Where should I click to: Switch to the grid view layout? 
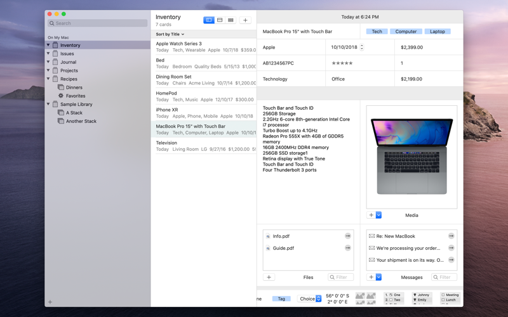point(231,20)
